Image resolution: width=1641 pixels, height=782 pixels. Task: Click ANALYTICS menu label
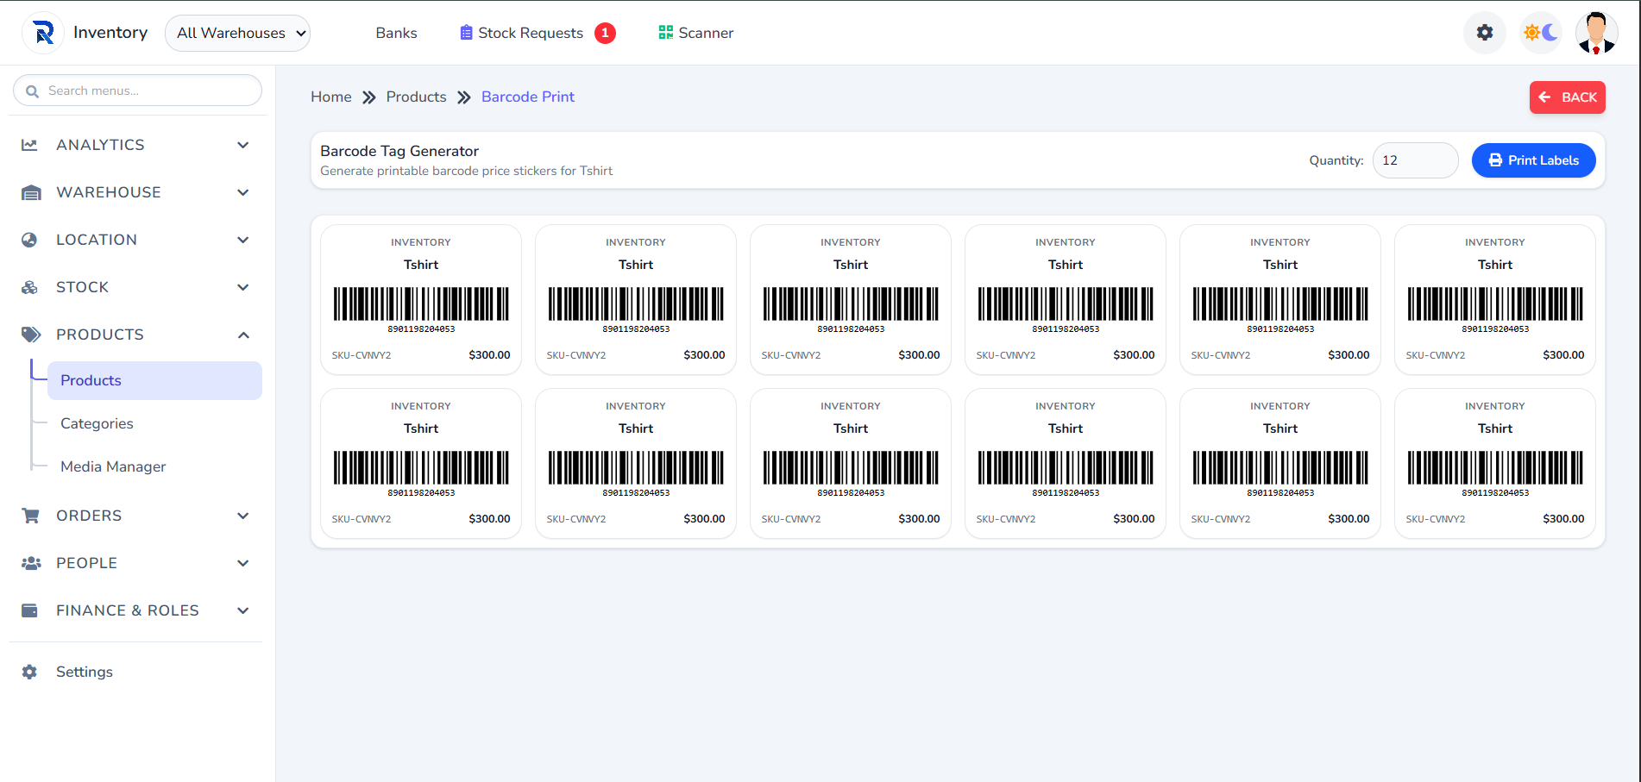(100, 145)
